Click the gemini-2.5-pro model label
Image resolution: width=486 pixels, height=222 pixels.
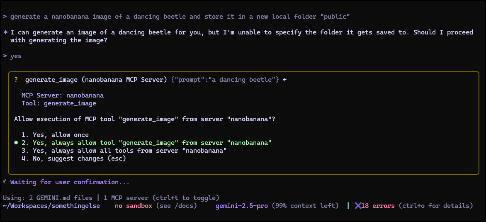(242, 206)
